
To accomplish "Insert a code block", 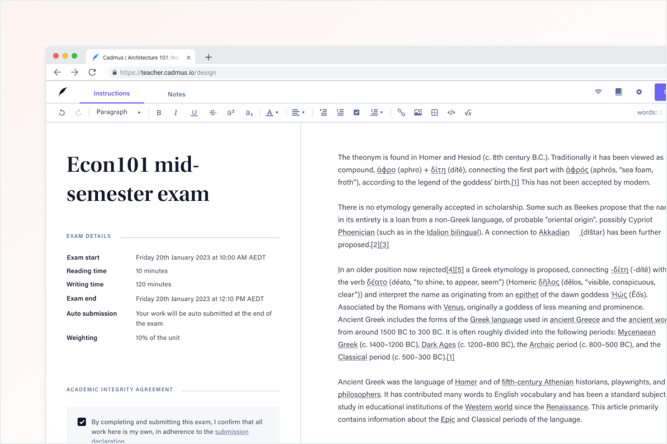I will tap(451, 113).
